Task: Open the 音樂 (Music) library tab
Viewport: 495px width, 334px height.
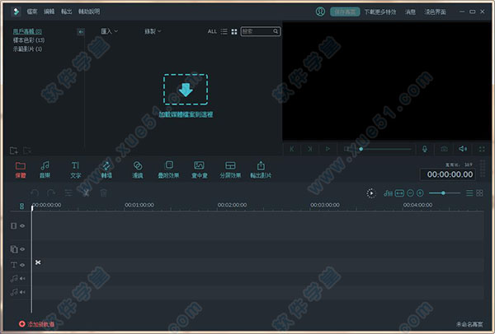Action: coord(45,169)
